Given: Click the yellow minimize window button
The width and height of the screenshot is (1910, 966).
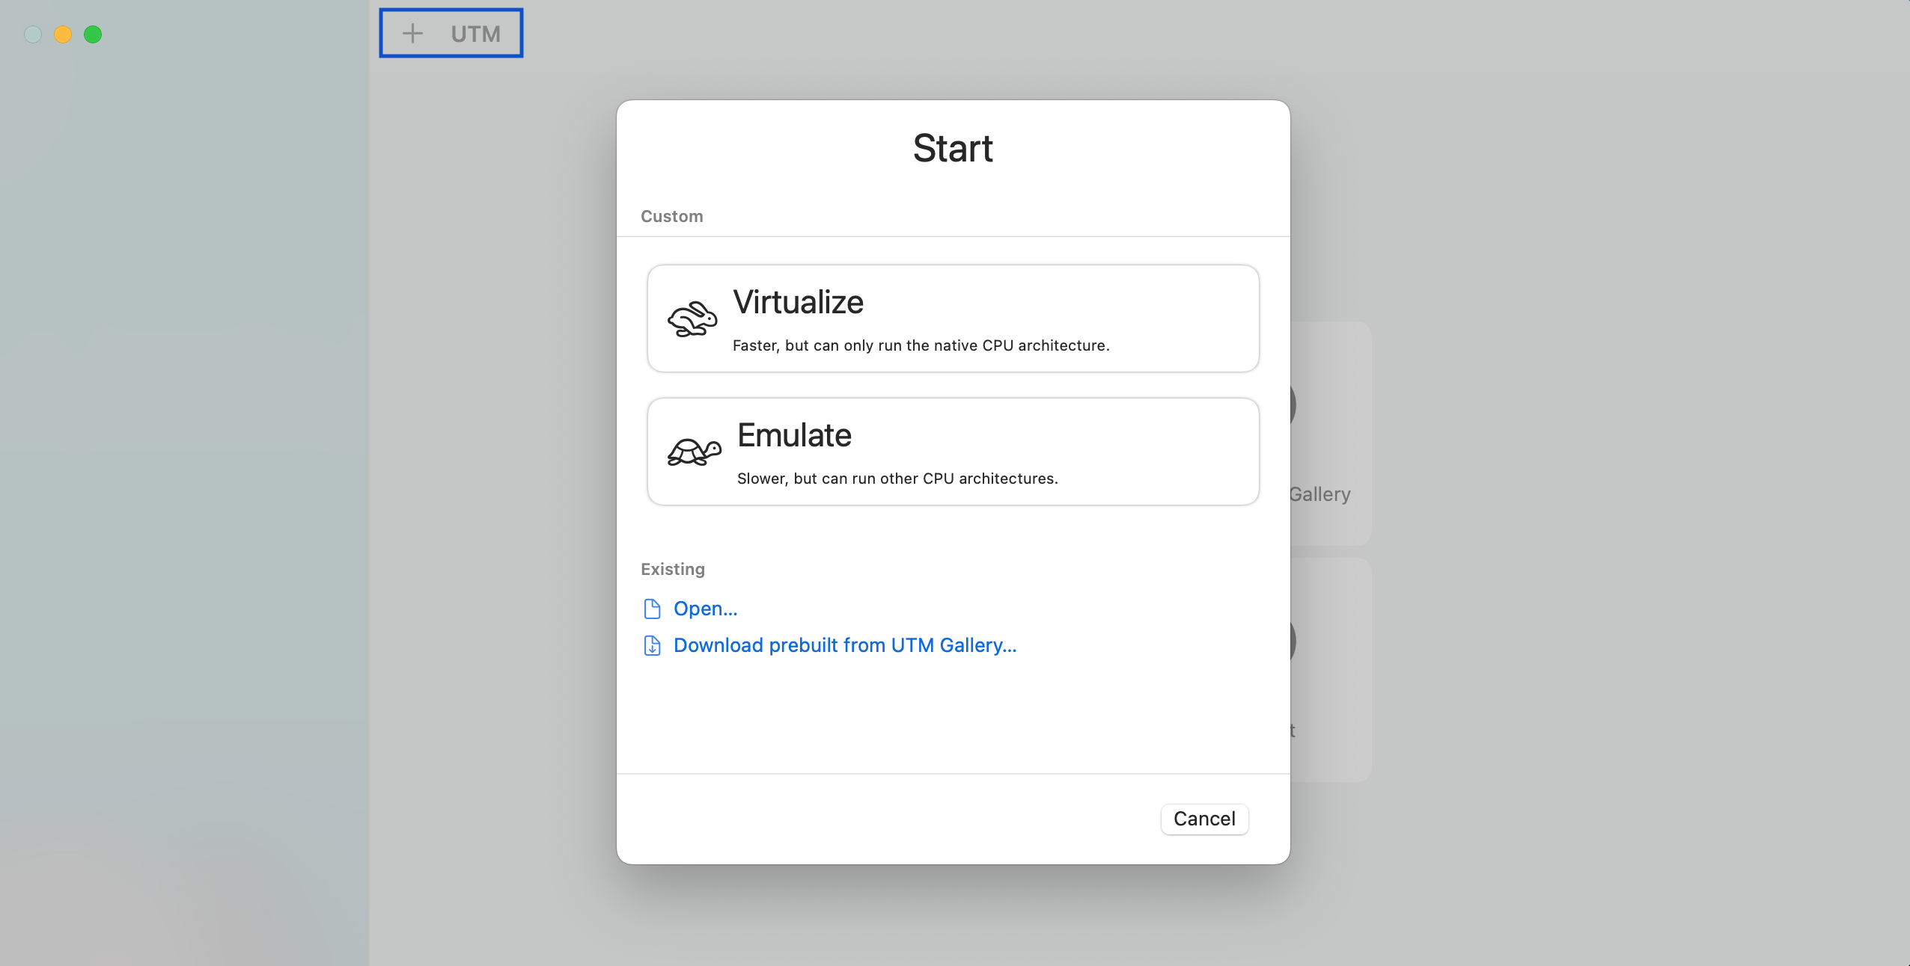Looking at the screenshot, I should tap(63, 34).
